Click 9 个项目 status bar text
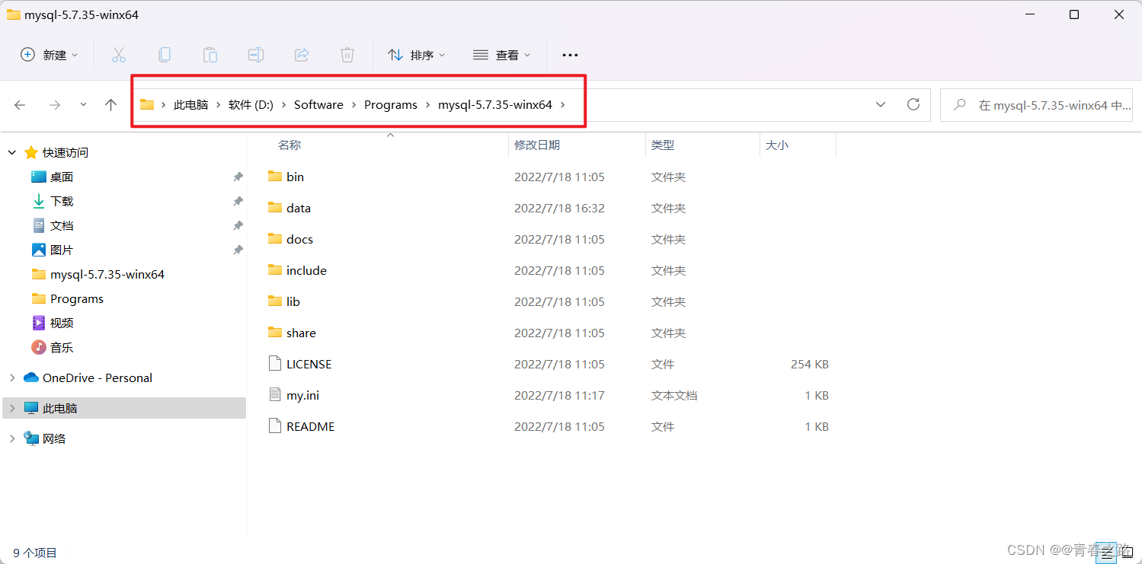This screenshot has width=1142, height=564. 35,553
